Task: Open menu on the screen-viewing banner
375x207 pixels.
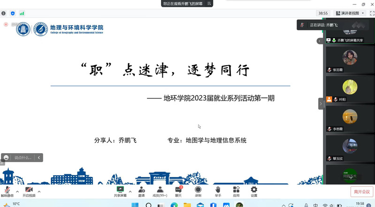Action: [209, 4]
